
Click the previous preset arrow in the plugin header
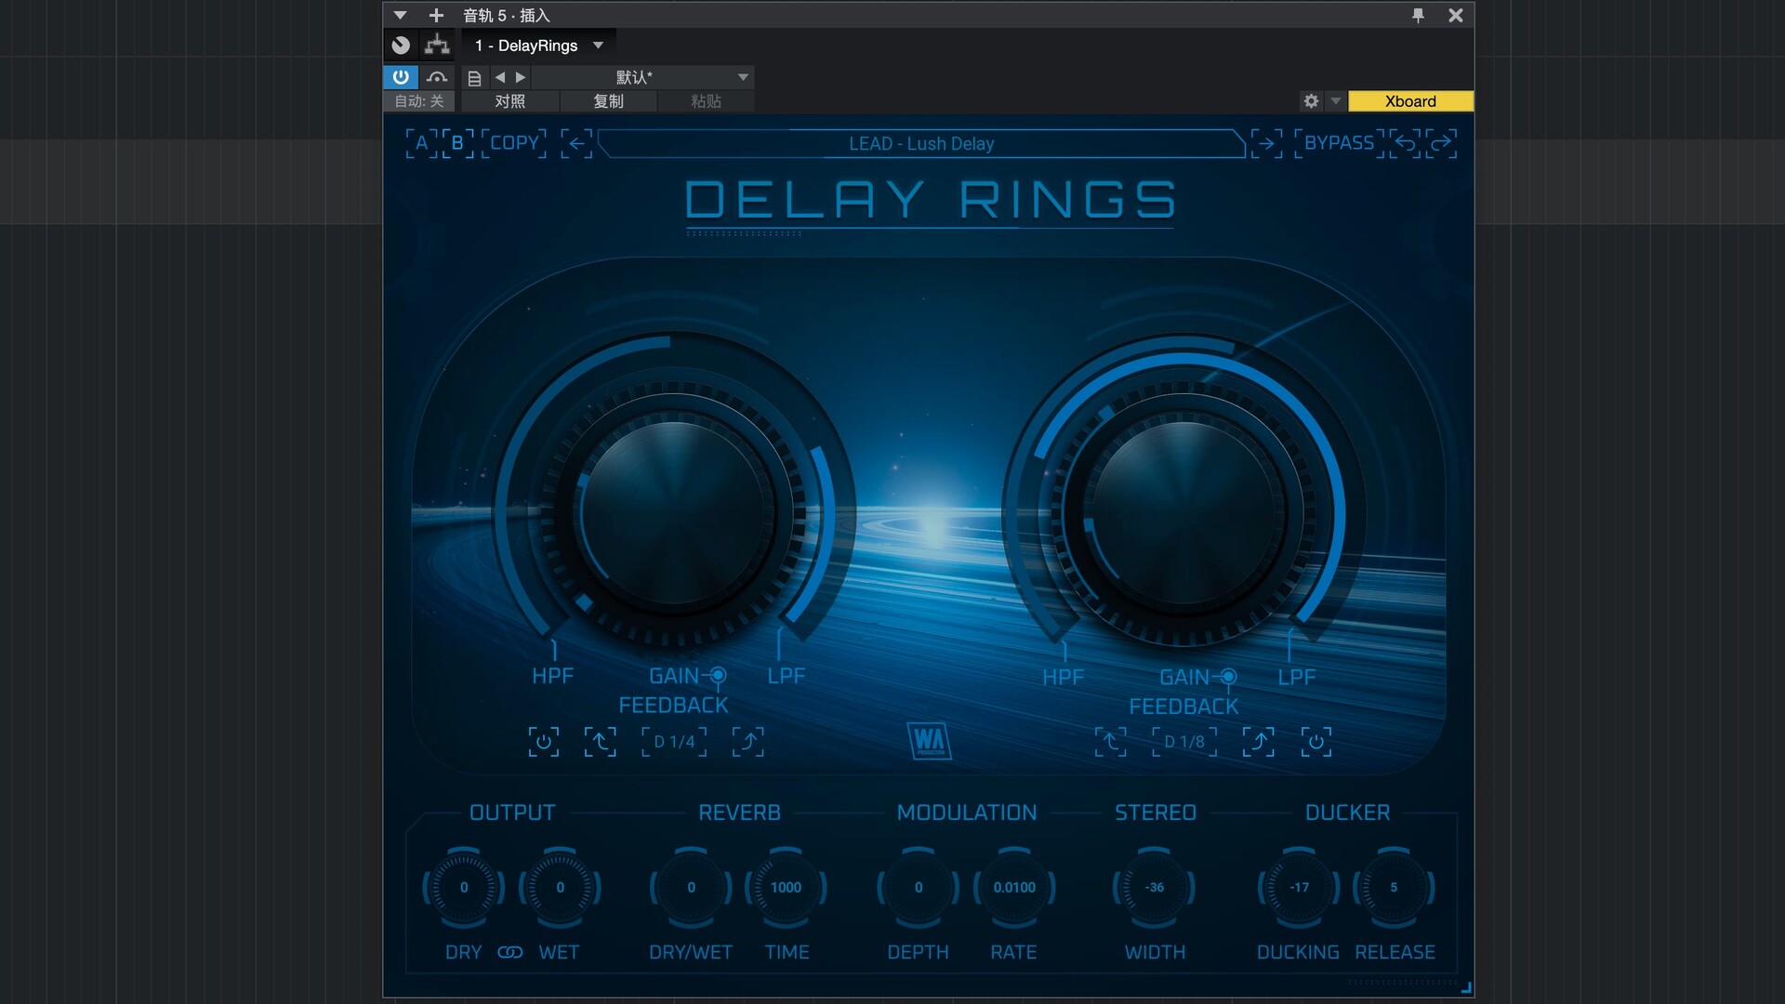click(x=576, y=143)
